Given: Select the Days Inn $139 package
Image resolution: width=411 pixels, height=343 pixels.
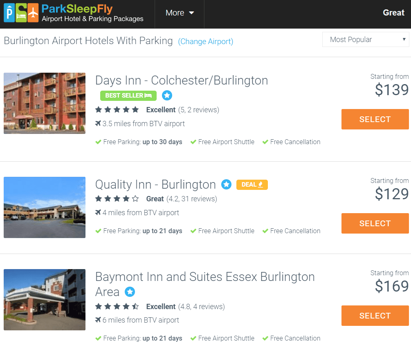Looking at the screenshot, I should 375,119.
